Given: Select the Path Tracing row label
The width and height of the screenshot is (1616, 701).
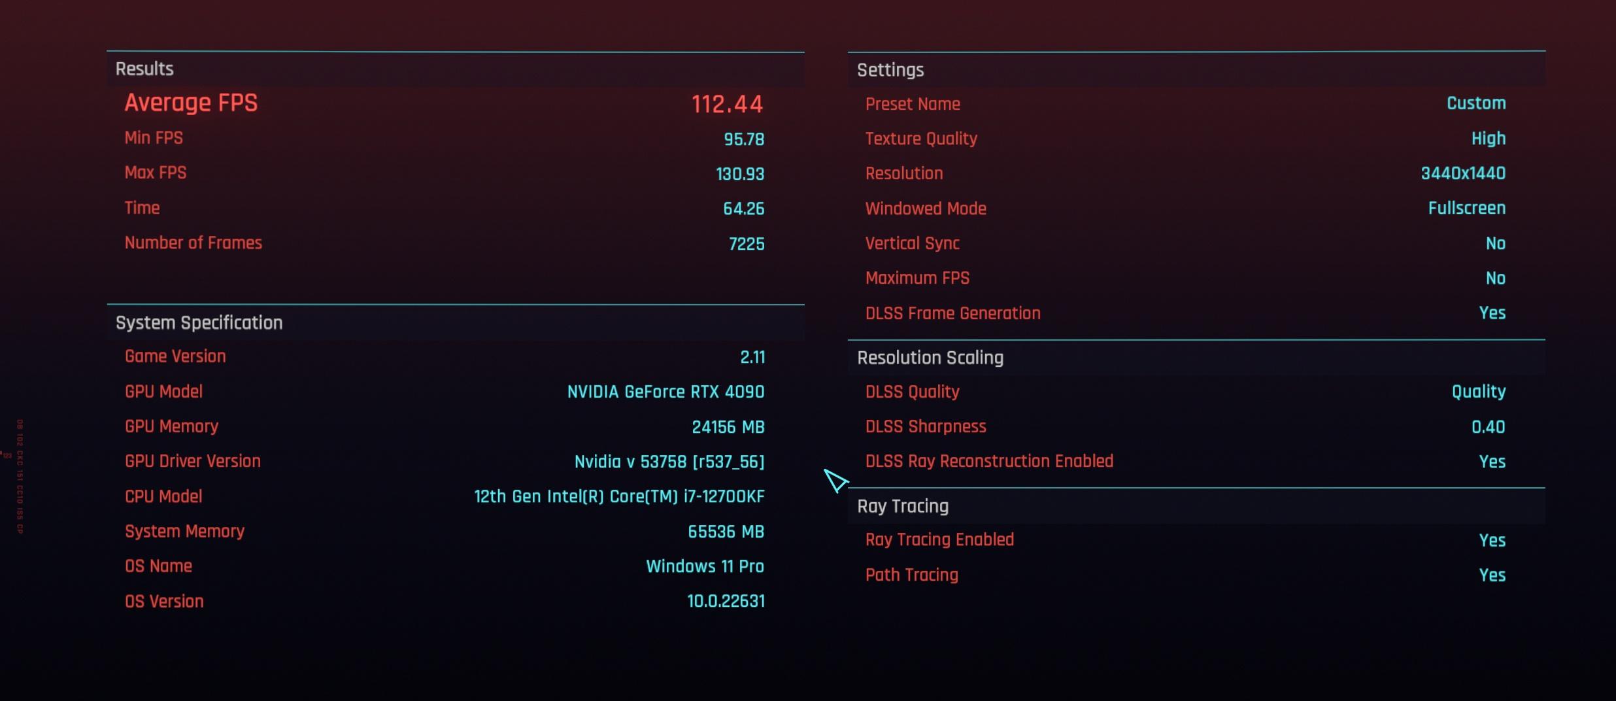Looking at the screenshot, I should [911, 575].
